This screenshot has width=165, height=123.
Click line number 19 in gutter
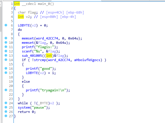click(x=11, y=82)
